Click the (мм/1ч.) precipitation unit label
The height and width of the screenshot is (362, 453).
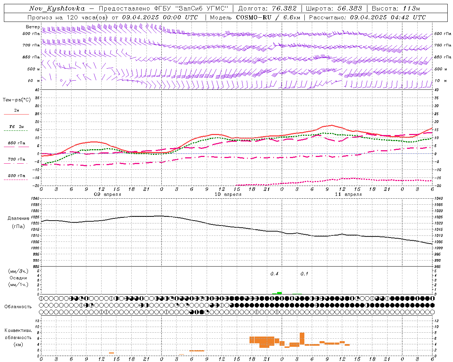click(18, 285)
